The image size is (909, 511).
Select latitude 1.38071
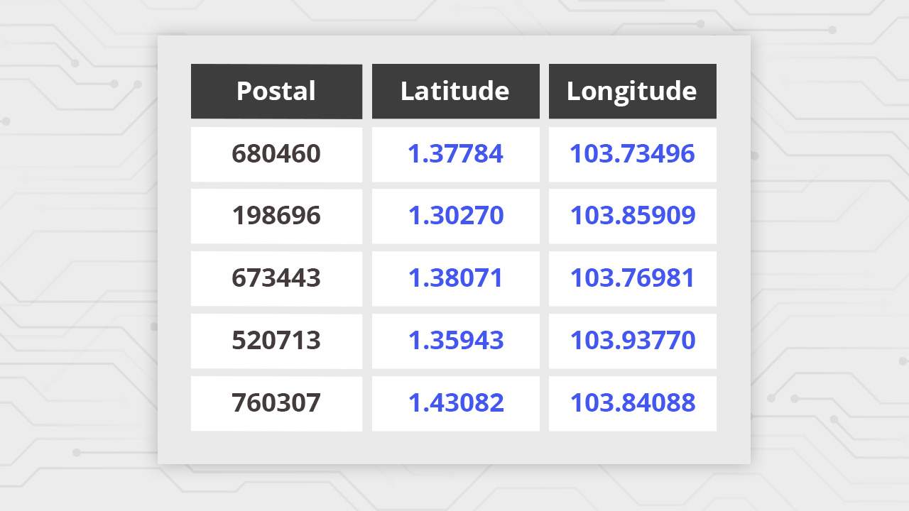[x=455, y=278]
